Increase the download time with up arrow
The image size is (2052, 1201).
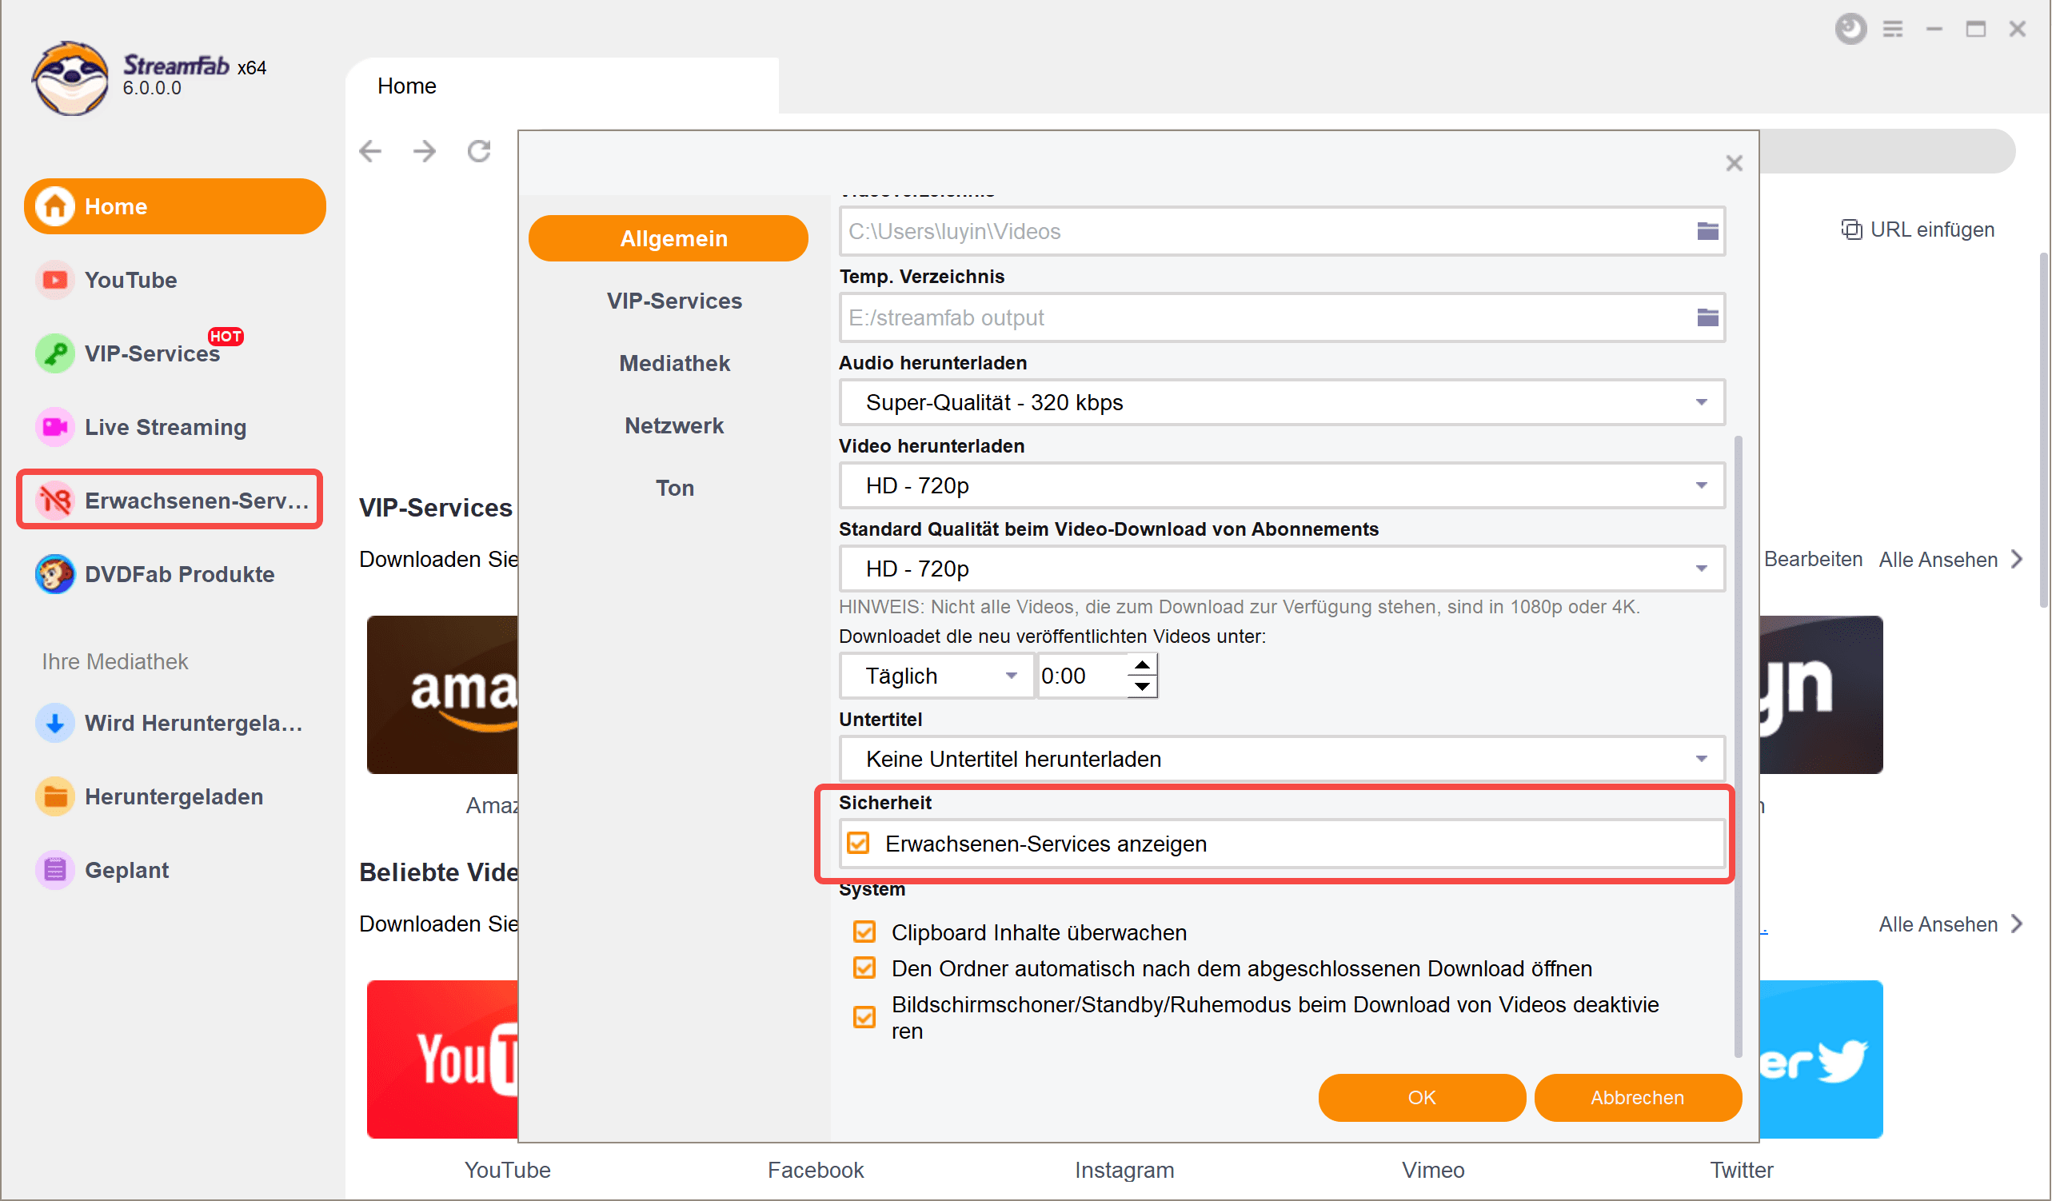pos(1142,664)
